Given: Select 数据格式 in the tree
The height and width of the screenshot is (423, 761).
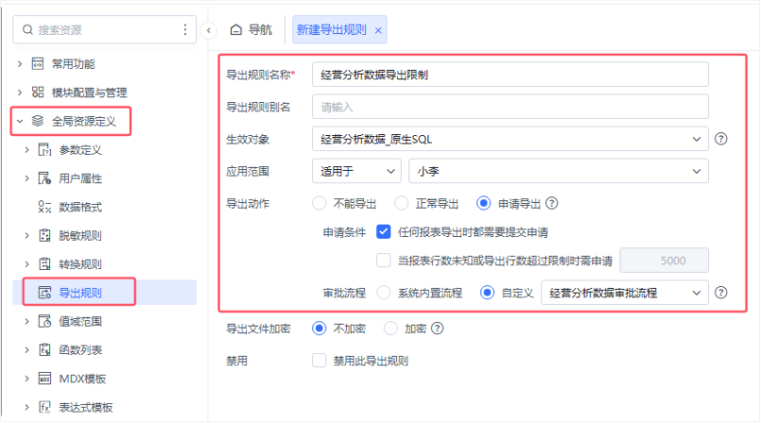Looking at the screenshot, I should 80,208.
